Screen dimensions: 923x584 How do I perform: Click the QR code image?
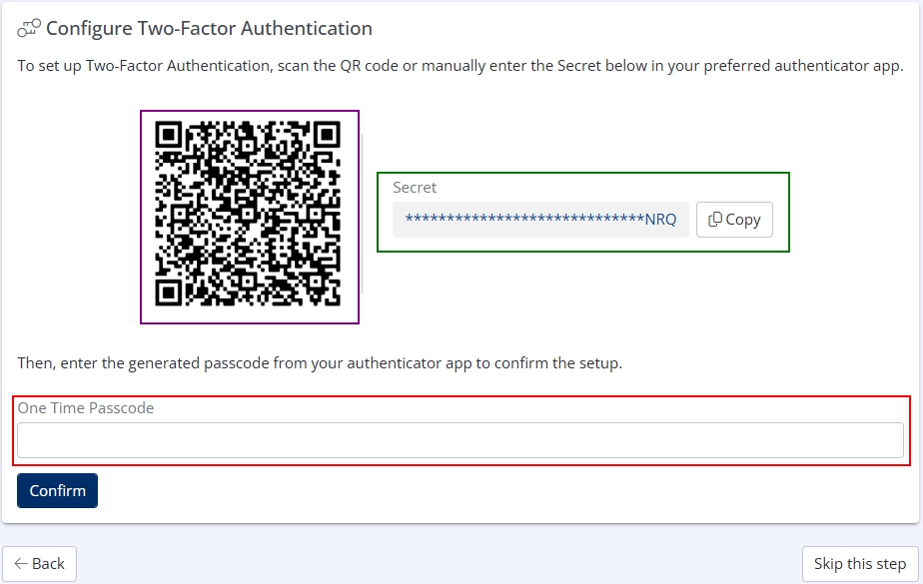pos(249,217)
